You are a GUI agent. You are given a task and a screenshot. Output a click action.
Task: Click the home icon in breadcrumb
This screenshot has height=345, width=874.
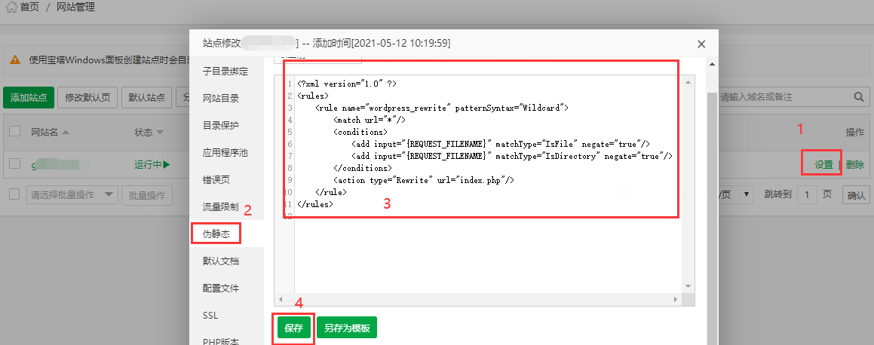11,7
